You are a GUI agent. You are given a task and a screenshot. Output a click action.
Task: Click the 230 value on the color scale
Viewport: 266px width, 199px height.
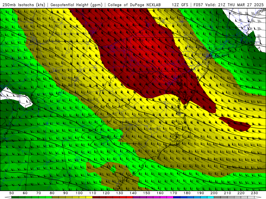(255, 193)
